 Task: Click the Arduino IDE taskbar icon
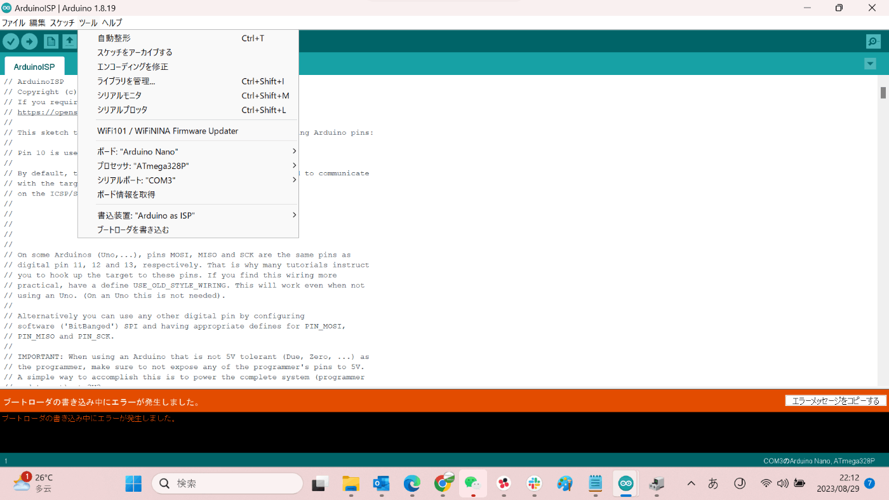(625, 483)
